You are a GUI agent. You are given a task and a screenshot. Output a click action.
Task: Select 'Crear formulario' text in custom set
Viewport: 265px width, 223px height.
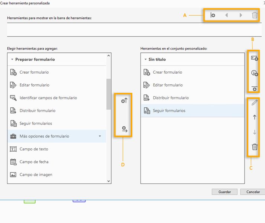(x=167, y=72)
